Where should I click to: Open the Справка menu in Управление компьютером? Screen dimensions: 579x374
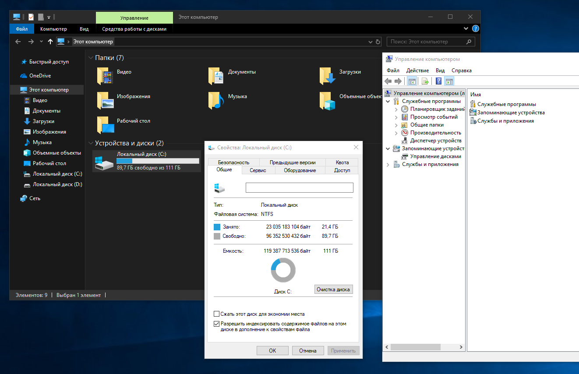(462, 71)
